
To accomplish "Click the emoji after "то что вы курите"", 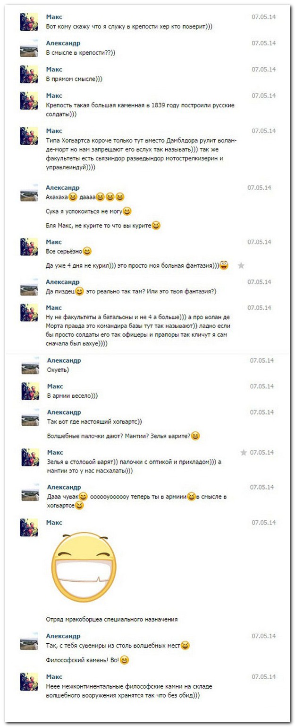I will [156, 226].
